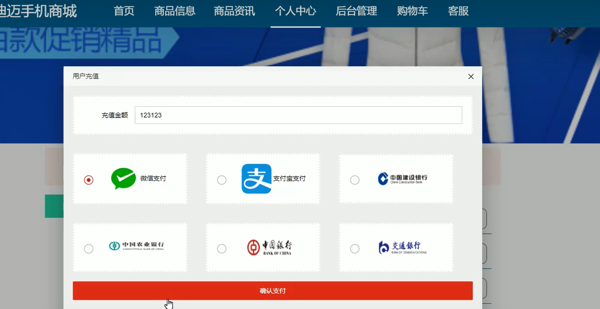
Task: Click the Alipay blue logo
Action: pyautogui.click(x=256, y=179)
